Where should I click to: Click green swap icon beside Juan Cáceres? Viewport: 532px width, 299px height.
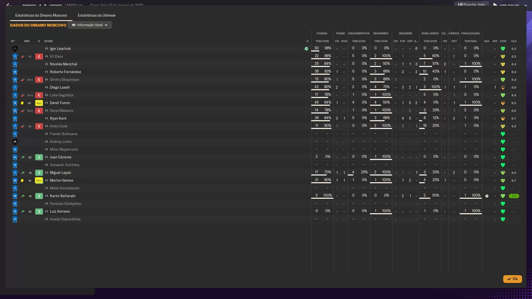click(23, 157)
